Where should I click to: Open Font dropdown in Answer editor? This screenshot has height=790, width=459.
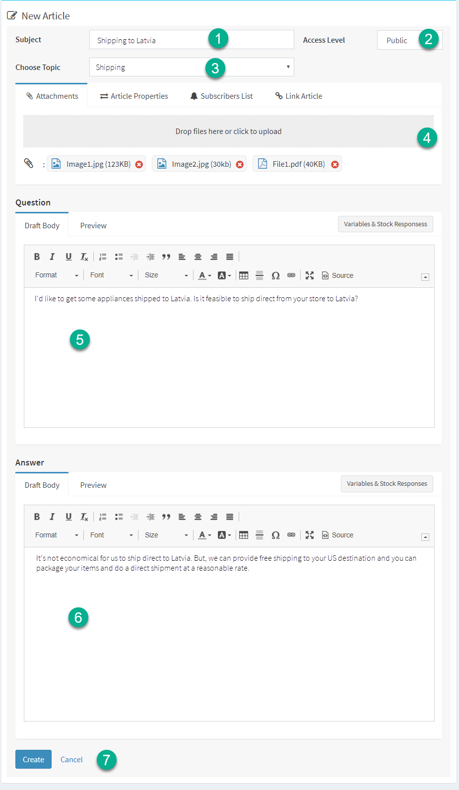(x=111, y=535)
